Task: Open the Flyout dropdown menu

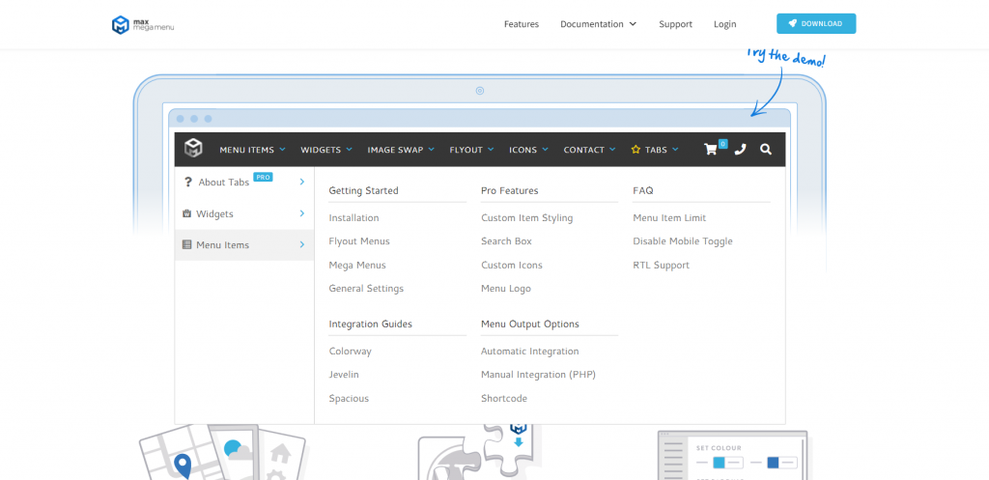Action: click(x=471, y=150)
